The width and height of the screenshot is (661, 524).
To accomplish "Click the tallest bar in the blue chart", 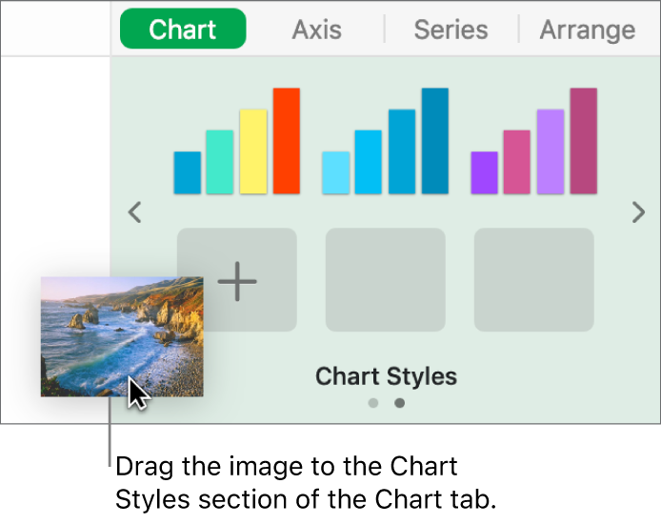I will [x=435, y=141].
